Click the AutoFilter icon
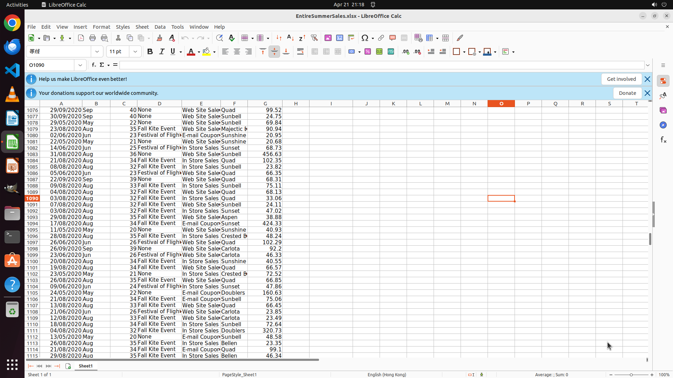The image size is (673, 378). pos(314,38)
